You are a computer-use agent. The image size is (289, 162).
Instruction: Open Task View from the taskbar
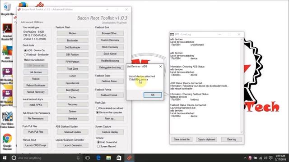88,158
